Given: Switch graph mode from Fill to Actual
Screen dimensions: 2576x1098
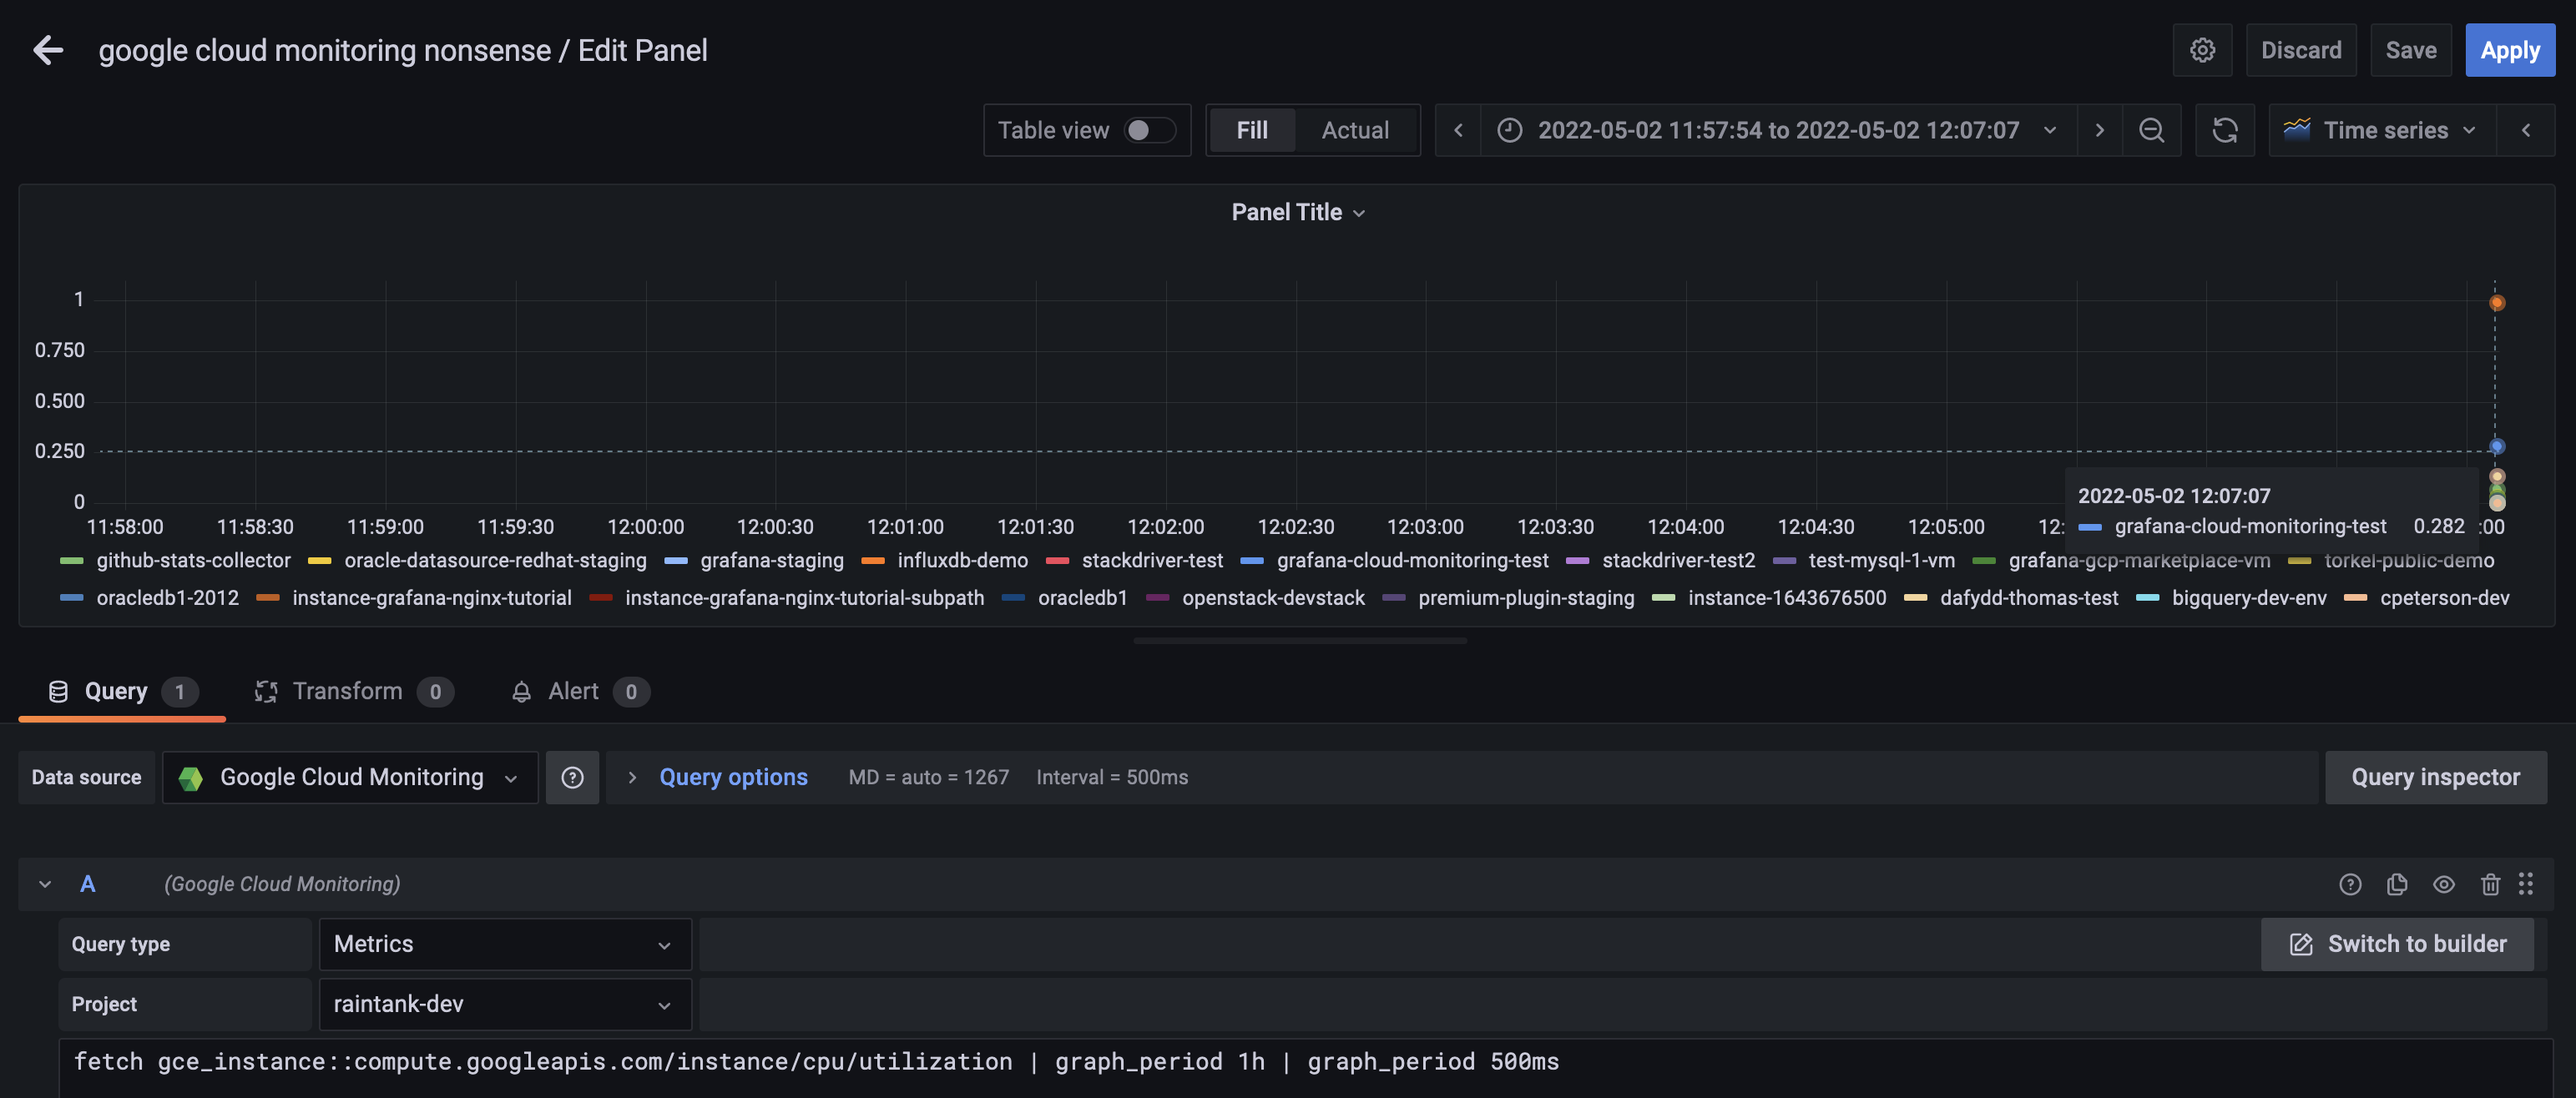Looking at the screenshot, I should tap(1355, 130).
